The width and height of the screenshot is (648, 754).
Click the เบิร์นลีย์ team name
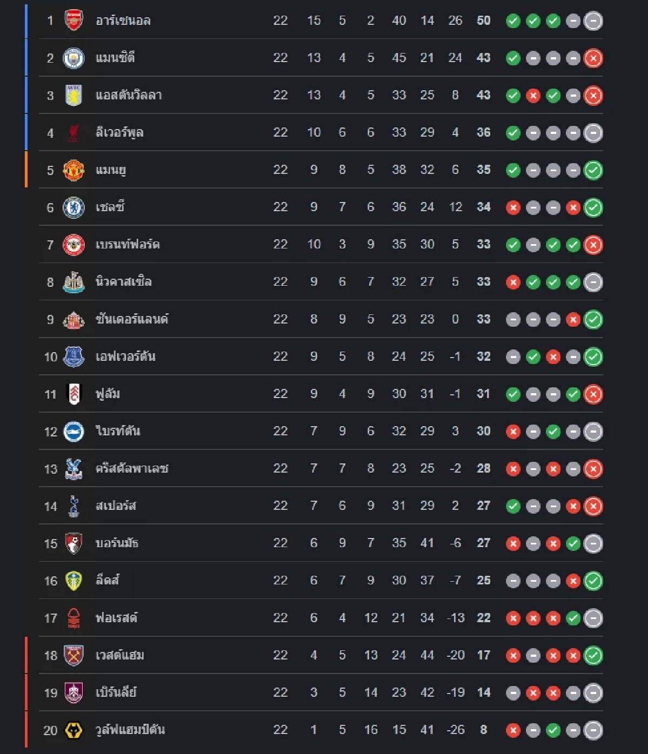tap(116, 692)
